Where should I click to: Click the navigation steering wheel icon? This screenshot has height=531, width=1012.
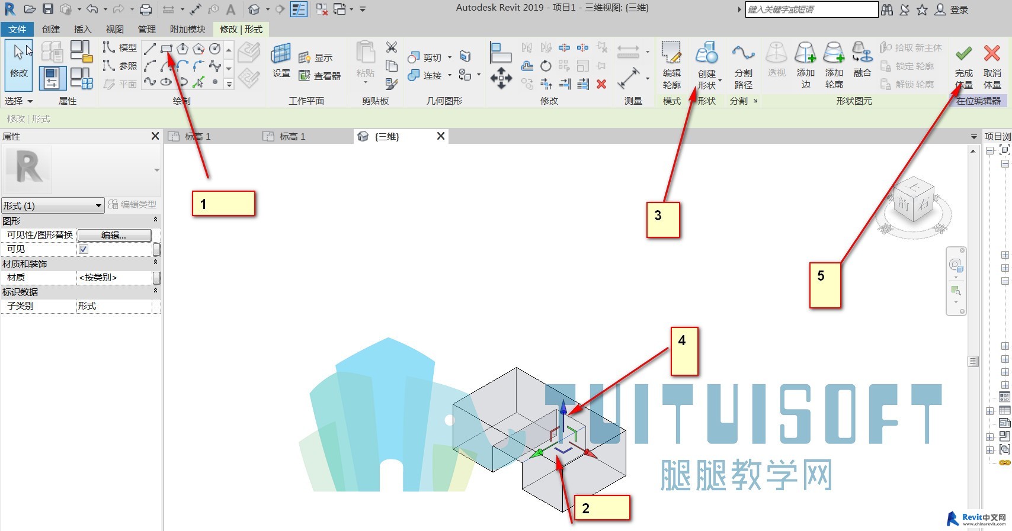pyautogui.click(x=955, y=265)
